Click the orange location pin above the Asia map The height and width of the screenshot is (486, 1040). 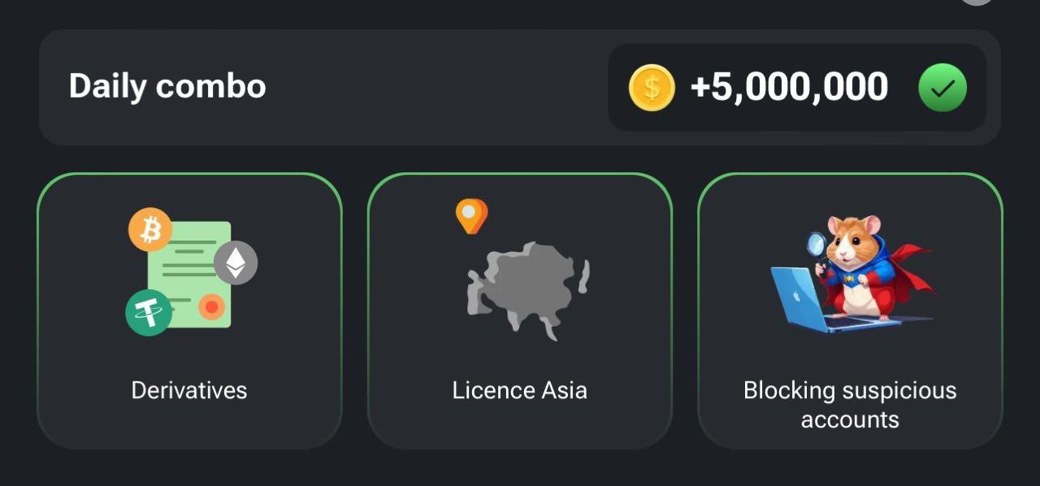tap(471, 216)
